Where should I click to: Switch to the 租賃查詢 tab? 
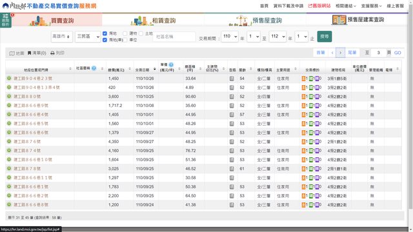(154, 20)
